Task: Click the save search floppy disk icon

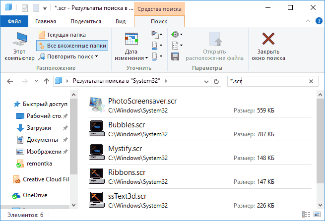Action: click(175, 56)
